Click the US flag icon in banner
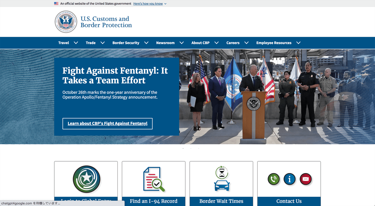Viewport: 375px width, 206px height. pyautogui.click(x=56, y=3)
